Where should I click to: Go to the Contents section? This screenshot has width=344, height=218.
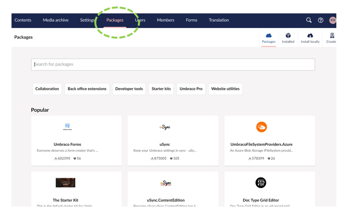pos(23,20)
